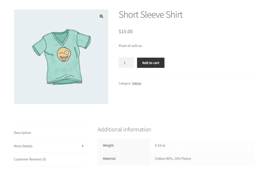Click the winking emoji on the shirt

pos(64,54)
